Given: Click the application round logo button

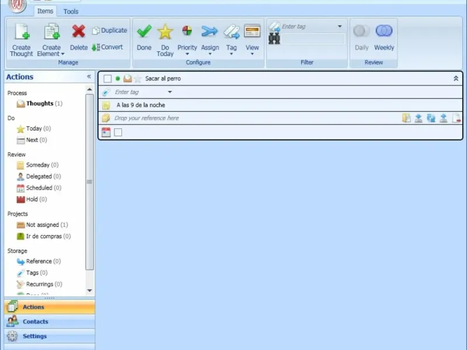Looking at the screenshot, I should [18, 5].
